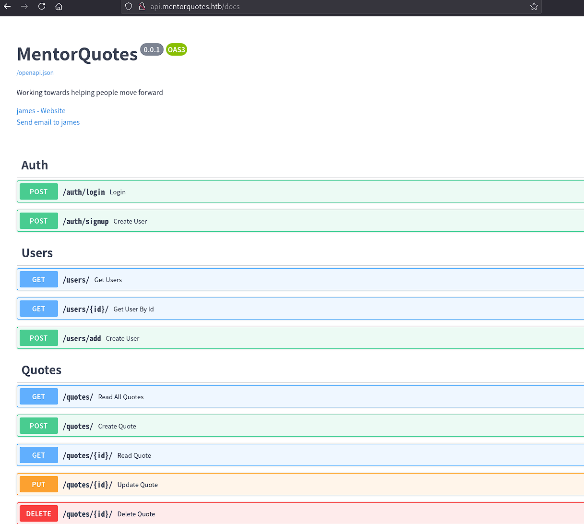
Task: Click the browser back arrow
Action: click(x=7, y=7)
